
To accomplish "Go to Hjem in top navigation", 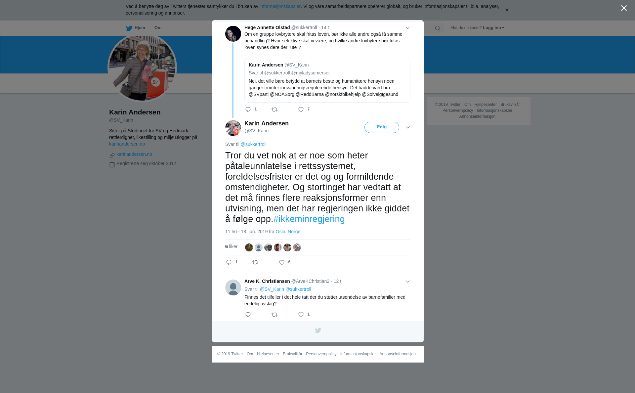I will 136,28.
